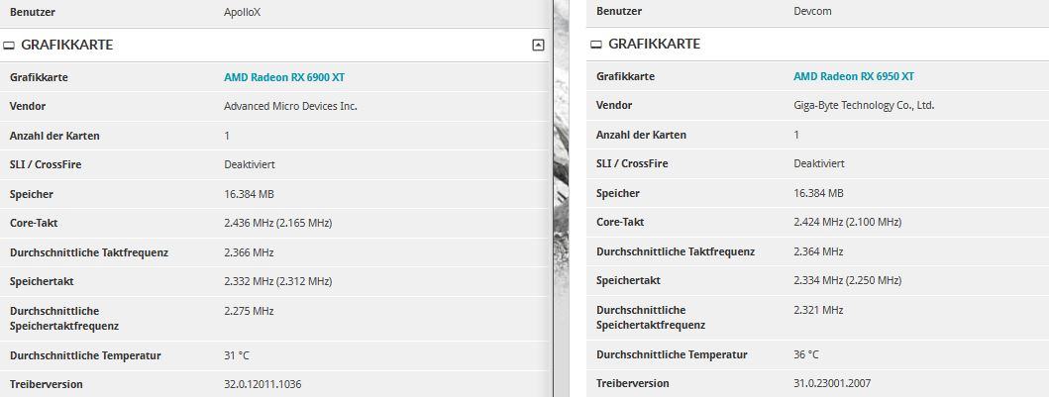
Task: Click the username Devcom
Action: 813,11
